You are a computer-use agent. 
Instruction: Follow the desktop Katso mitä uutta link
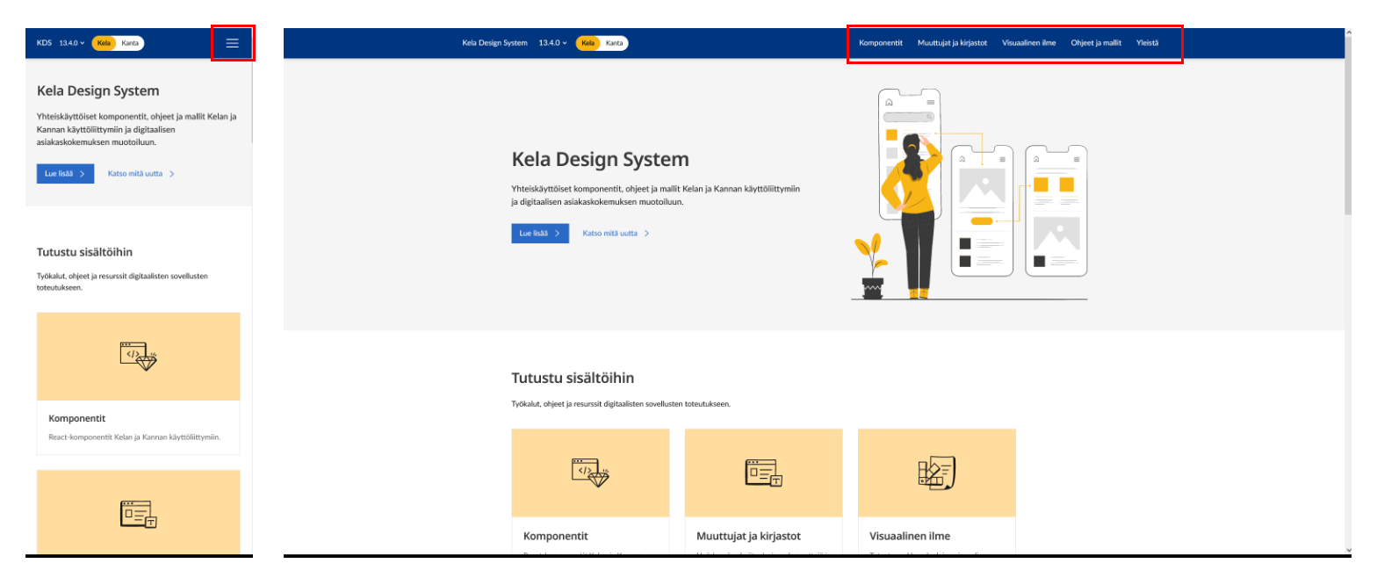click(x=615, y=234)
